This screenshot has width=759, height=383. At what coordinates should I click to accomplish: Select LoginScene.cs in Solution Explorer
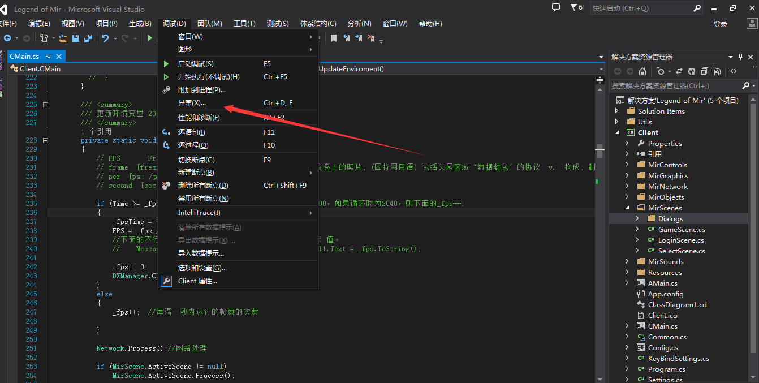click(x=682, y=240)
